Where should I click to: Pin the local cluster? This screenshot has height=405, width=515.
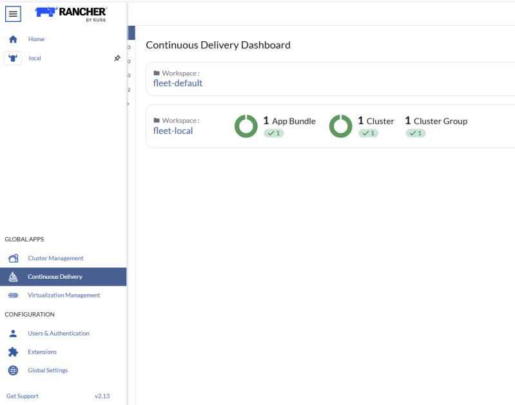[x=117, y=58]
